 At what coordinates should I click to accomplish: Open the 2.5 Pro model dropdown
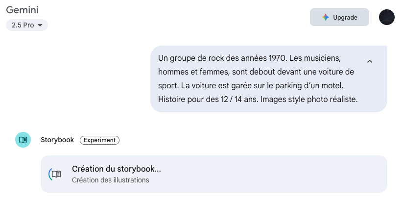pos(26,25)
